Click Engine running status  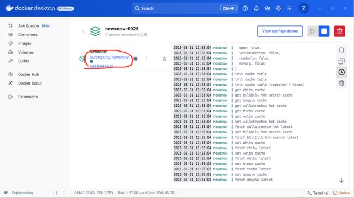(22, 193)
